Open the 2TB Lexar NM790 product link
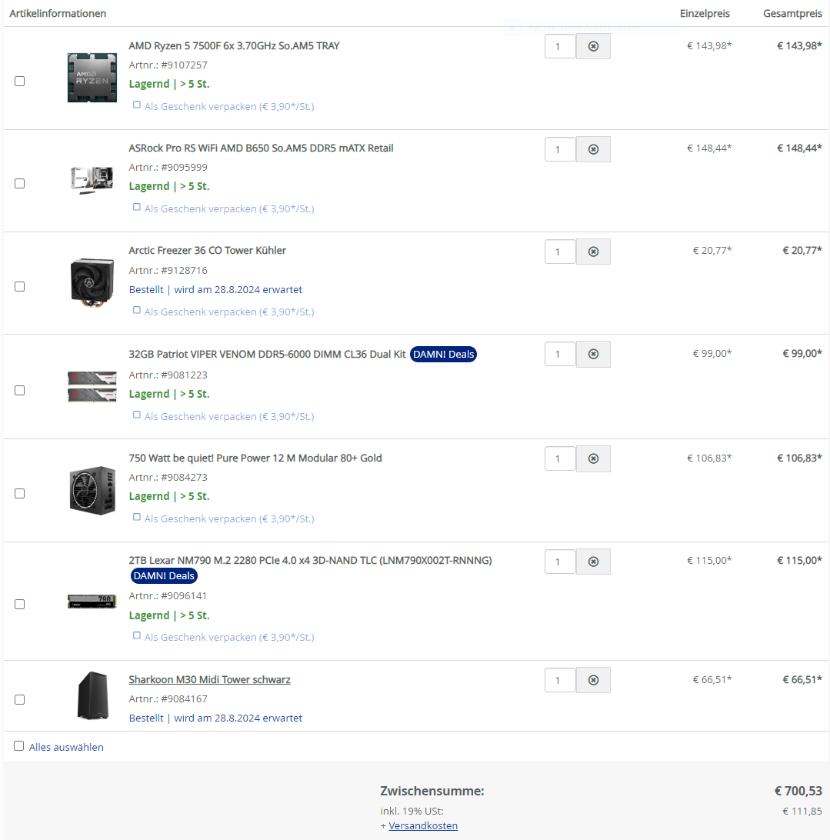This screenshot has width=830, height=840. (310, 560)
